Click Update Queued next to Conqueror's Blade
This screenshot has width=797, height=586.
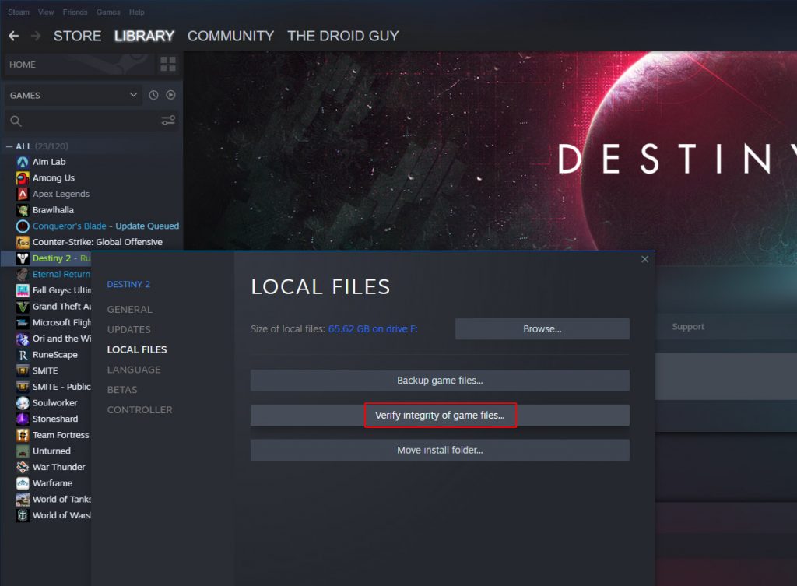click(x=147, y=226)
